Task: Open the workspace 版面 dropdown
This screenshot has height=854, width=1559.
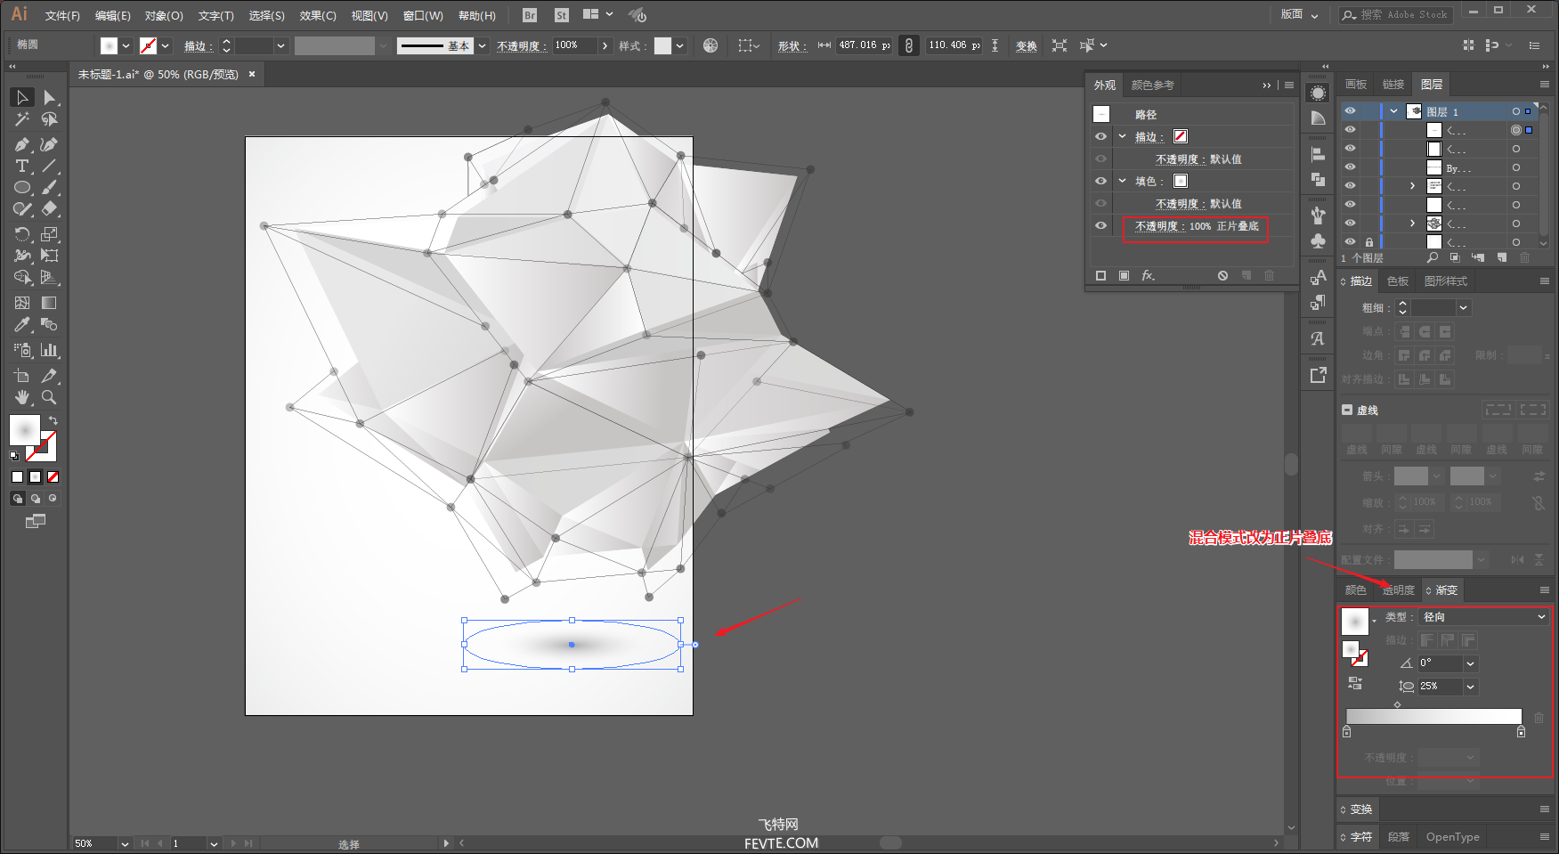Action: click(1300, 14)
